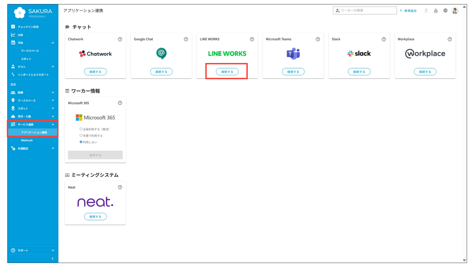This screenshot has width=474, height=267.
Task: Click the 新規追加 link in header
Action: (408, 11)
